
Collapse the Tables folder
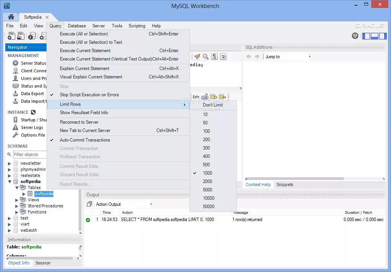click(17, 188)
